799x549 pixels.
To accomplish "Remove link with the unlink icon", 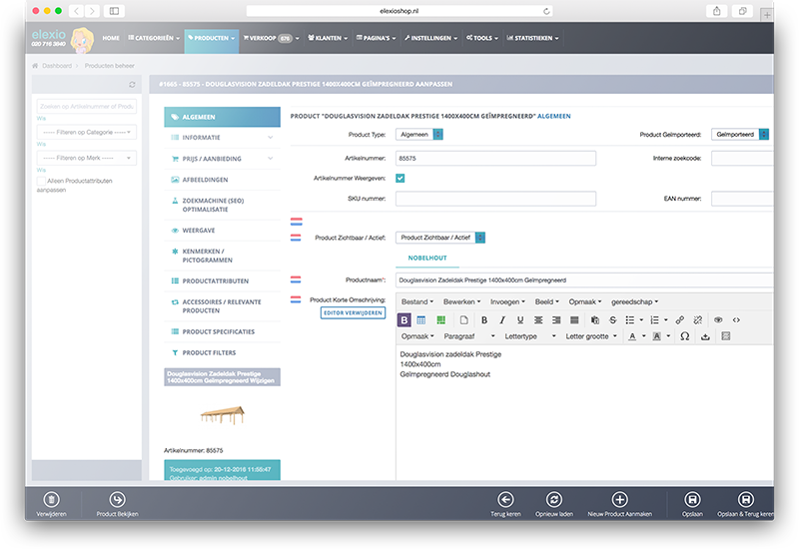I will pyautogui.click(x=697, y=319).
